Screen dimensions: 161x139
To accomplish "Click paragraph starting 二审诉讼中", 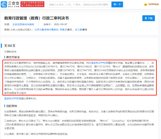I will coord(79,124).
